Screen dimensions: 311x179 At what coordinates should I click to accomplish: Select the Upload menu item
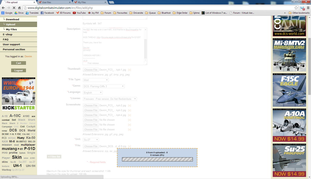(x=19, y=24)
